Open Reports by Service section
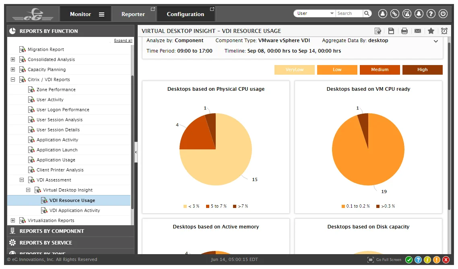This screenshot has height=269, width=458. (x=70, y=243)
